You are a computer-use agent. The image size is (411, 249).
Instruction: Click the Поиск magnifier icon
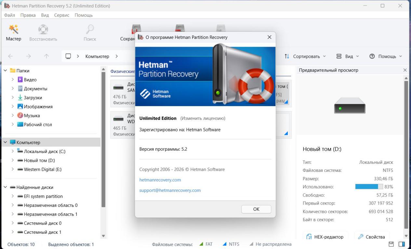click(x=90, y=30)
